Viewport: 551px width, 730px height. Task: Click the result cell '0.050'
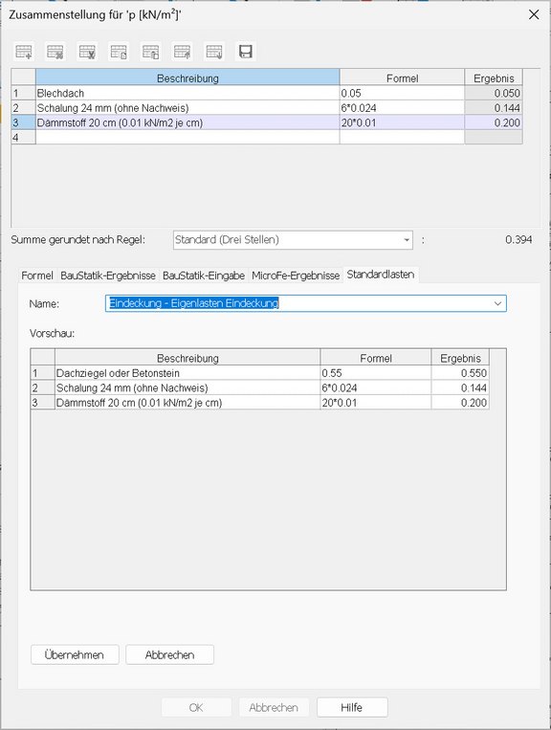pyautogui.click(x=494, y=93)
